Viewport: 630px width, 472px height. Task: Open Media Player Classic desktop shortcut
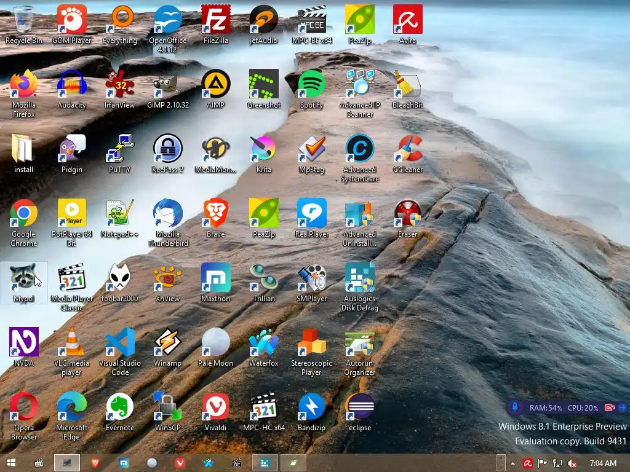(x=71, y=287)
